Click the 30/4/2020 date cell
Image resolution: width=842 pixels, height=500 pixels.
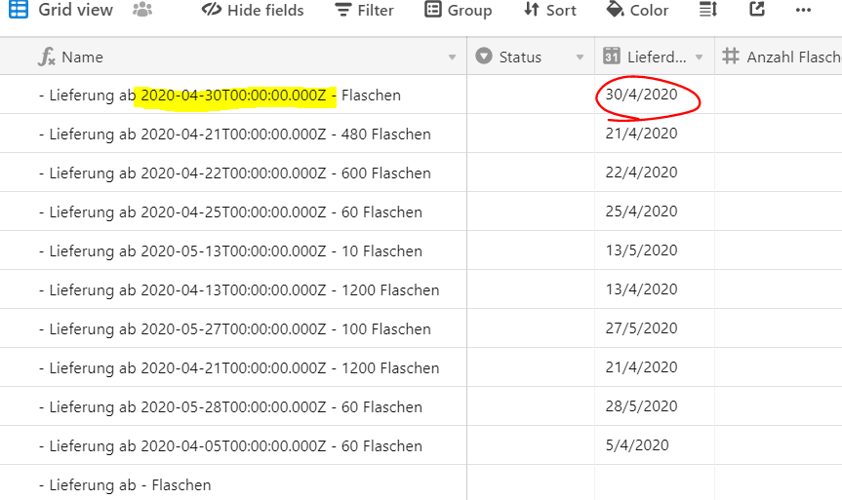[x=655, y=95]
